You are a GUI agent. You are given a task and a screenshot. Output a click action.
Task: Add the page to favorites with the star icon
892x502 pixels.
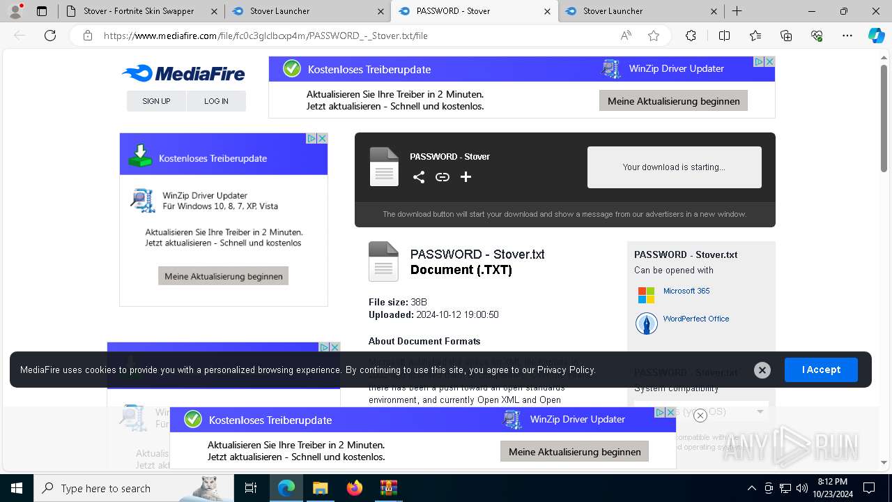pyautogui.click(x=654, y=36)
